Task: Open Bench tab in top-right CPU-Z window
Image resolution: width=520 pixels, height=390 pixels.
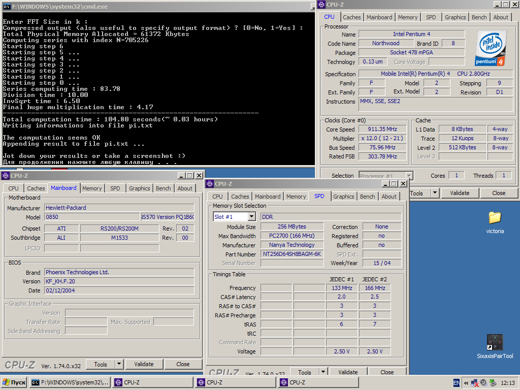Action: click(479, 17)
